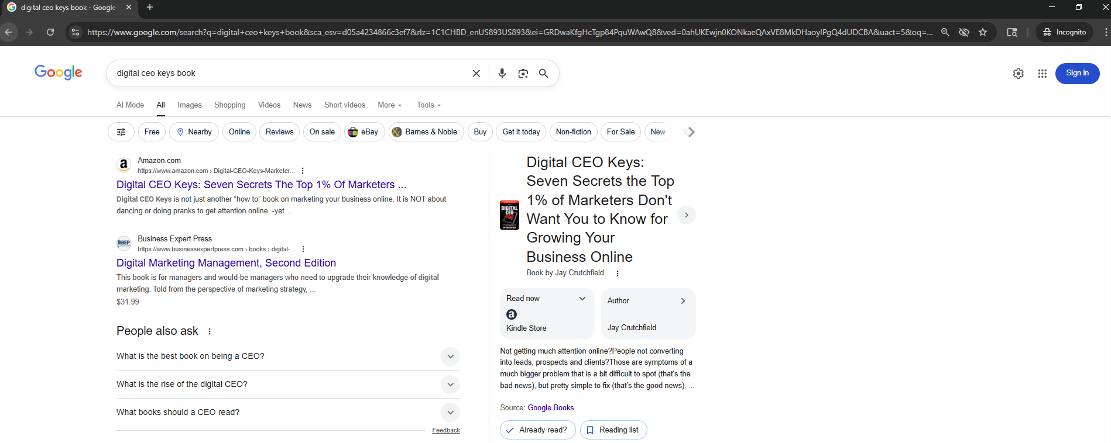Clear the search box text
Screen dimensions: 1111x443
click(476, 73)
